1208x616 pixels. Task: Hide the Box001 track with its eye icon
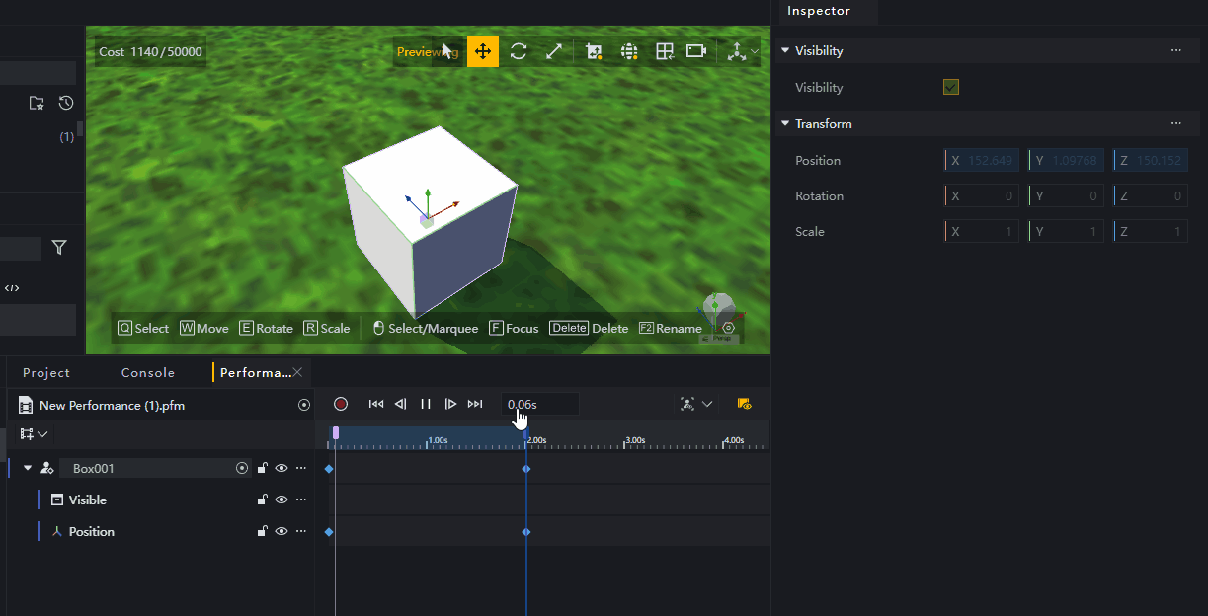coord(282,468)
